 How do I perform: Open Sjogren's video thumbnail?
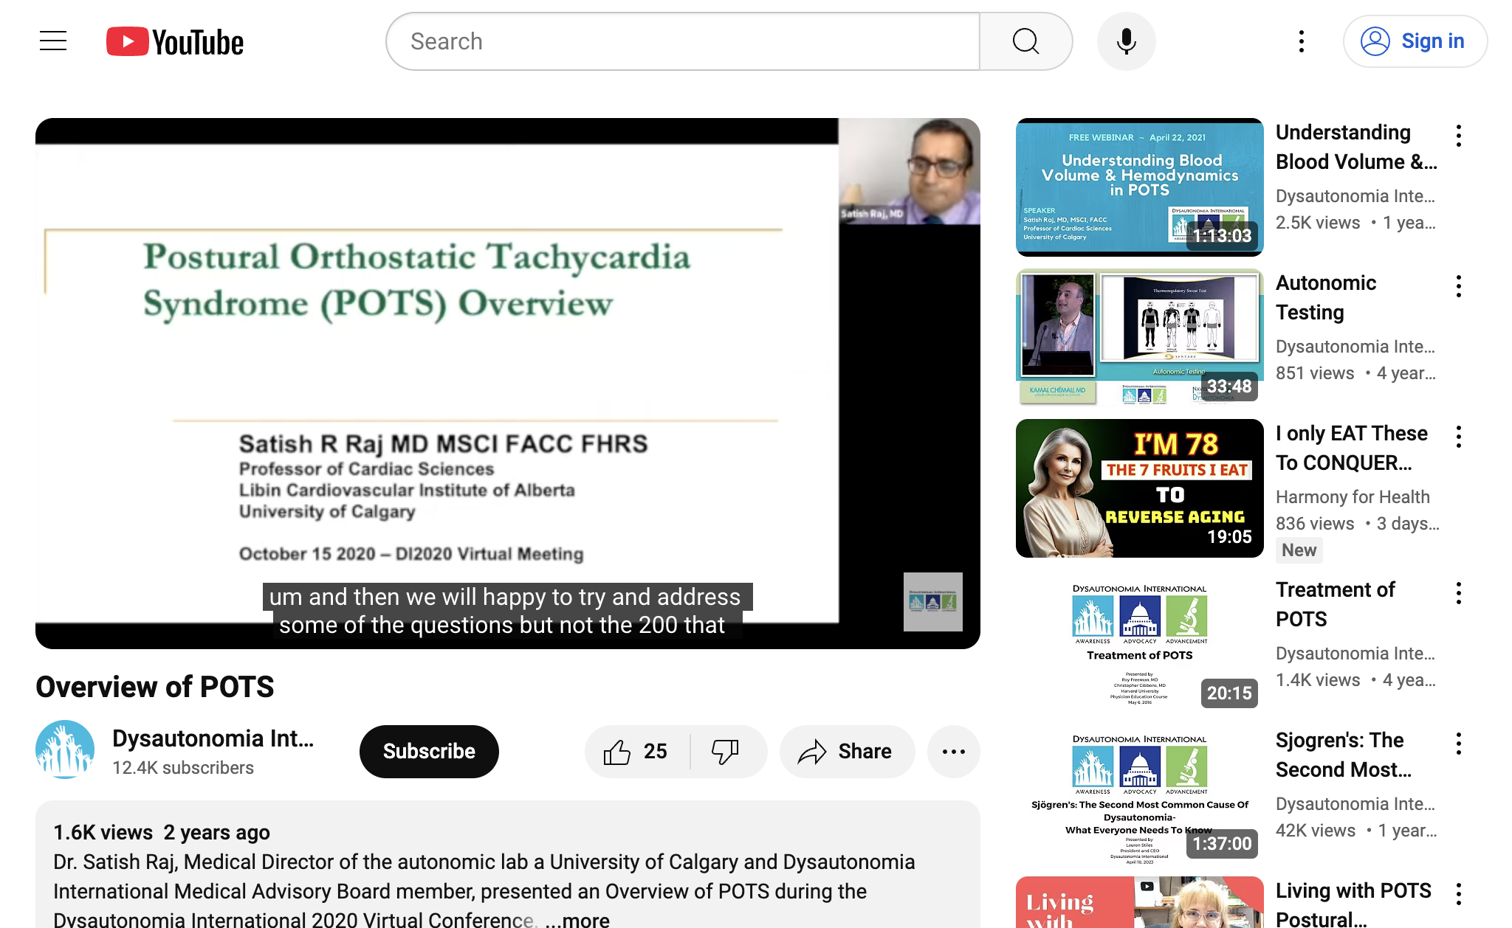coord(1140,795)
